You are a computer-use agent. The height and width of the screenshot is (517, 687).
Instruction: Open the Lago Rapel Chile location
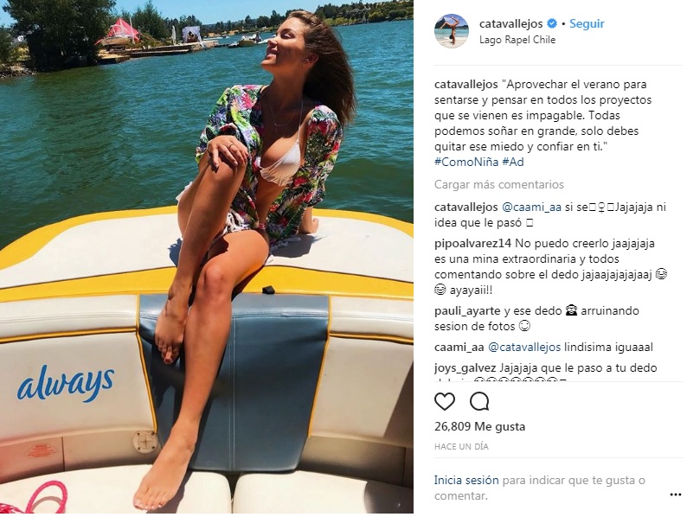pos(517,40)
